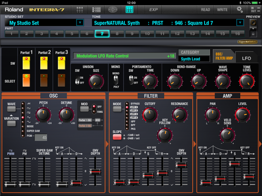Click the OSC Detune knob
Screen dimensions: 262x196
(x=66, y=115)
